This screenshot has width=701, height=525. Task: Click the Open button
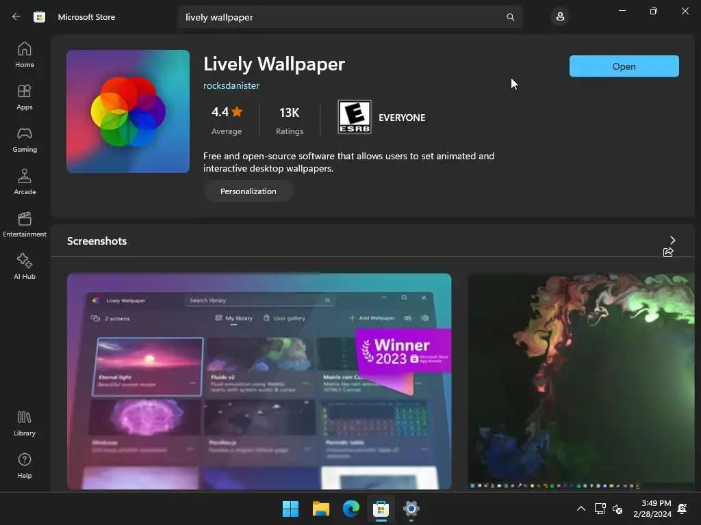tap(624, 66)
